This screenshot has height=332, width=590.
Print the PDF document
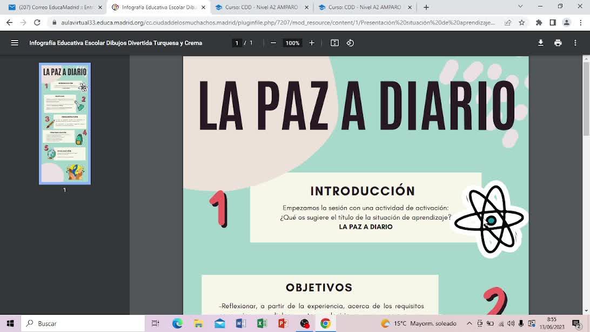pyautogui.click(x=558, y=43)
